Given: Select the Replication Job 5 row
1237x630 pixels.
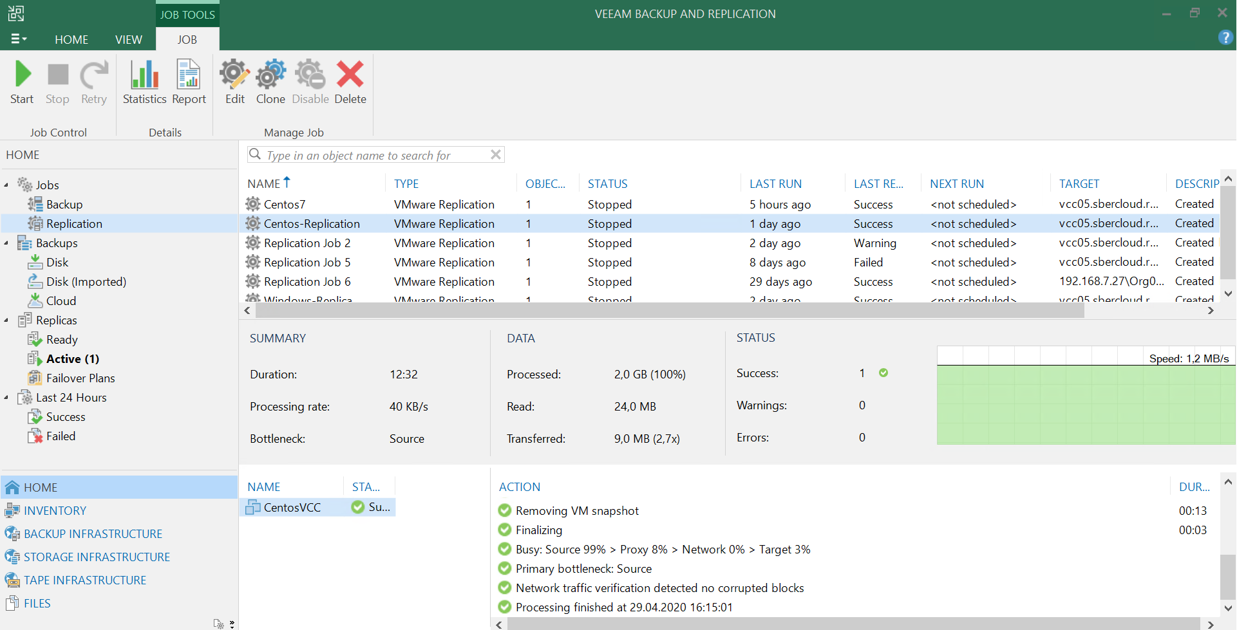Looking at the screenshot, I should [729, 263].
